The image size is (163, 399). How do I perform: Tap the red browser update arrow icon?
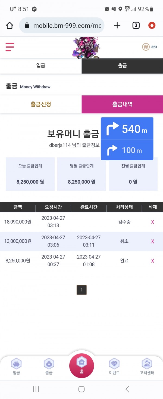(152, 26)
